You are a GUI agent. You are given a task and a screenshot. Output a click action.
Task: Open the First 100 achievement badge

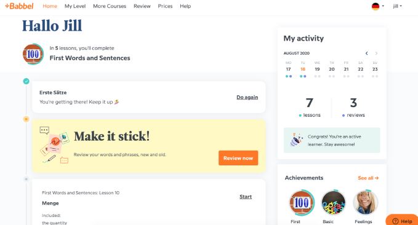point(302,203)
